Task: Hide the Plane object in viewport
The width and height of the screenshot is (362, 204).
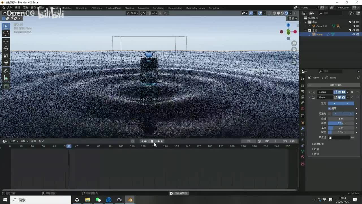Action: tap(354, 35)
